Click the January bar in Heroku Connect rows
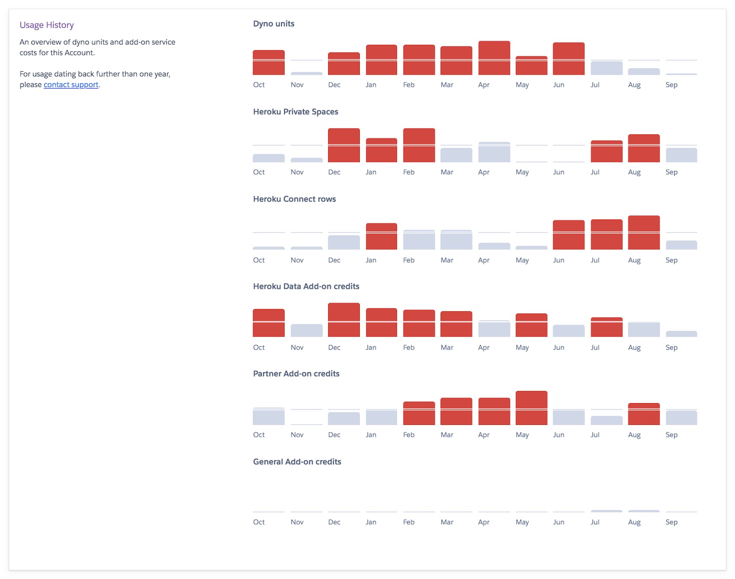Image resolution: width=735 pixels, height=579 pixels. [381, 237]
